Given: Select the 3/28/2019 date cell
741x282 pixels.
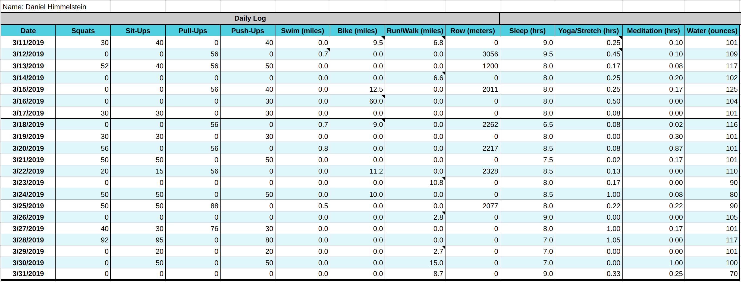Looking at the screenshot, I should click(x=28, y=240).
